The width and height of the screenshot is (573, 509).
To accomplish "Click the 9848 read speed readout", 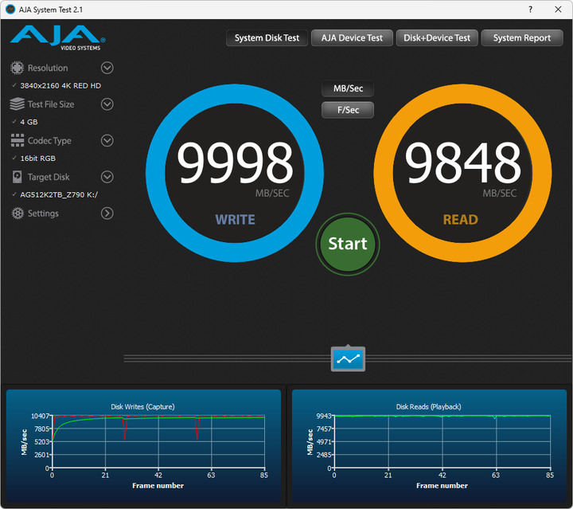I will click(x=462, y=162).
